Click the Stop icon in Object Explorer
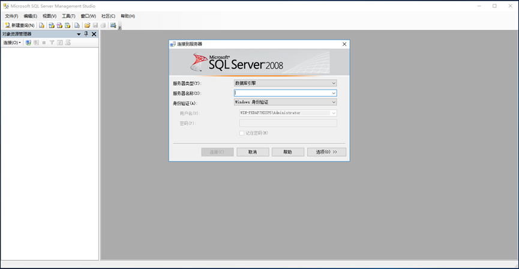Screen dimensions: 519x269 [x=44, y=43]
